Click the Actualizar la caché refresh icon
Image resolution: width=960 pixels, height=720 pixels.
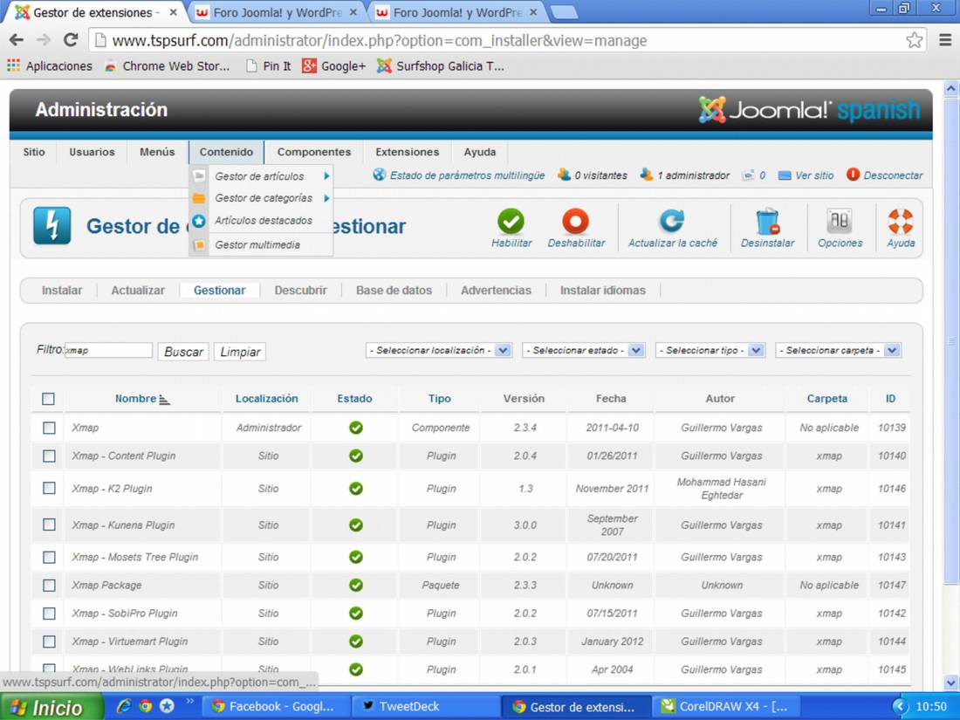click(x=672, y=221)
